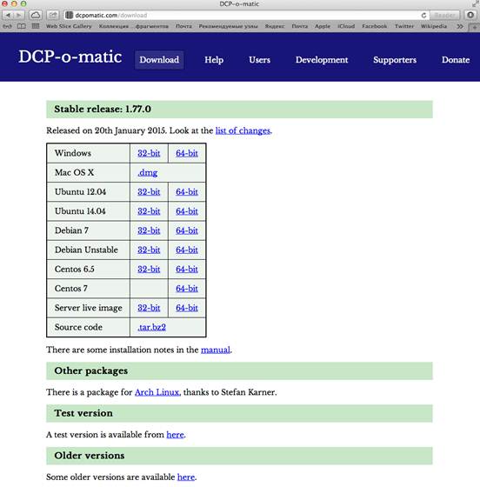This screenshot has height=487, width=480.
Task: Reload the page with the refresh icon
Action: click(x=423, y=16)
